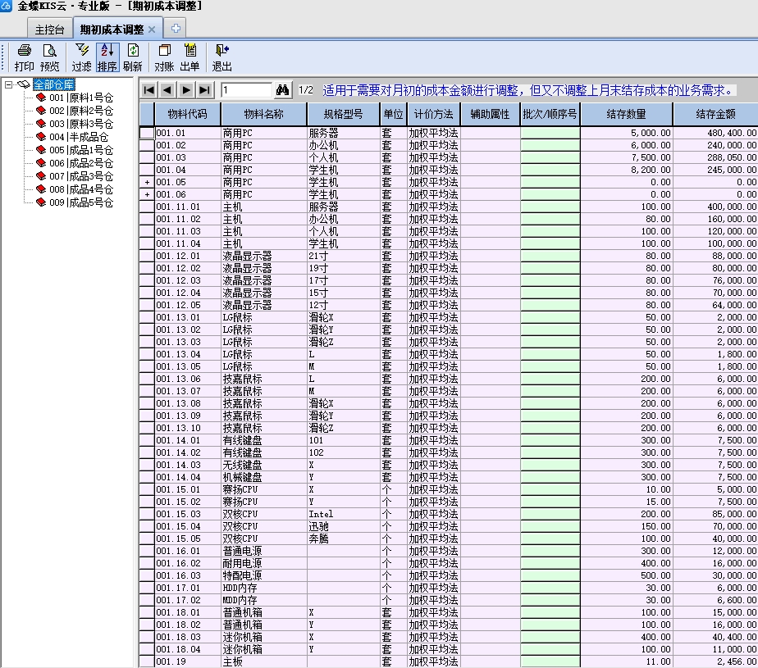The image size is (758, 668).
Task: Click the binoculars find icon
Action: coord(282,90)
